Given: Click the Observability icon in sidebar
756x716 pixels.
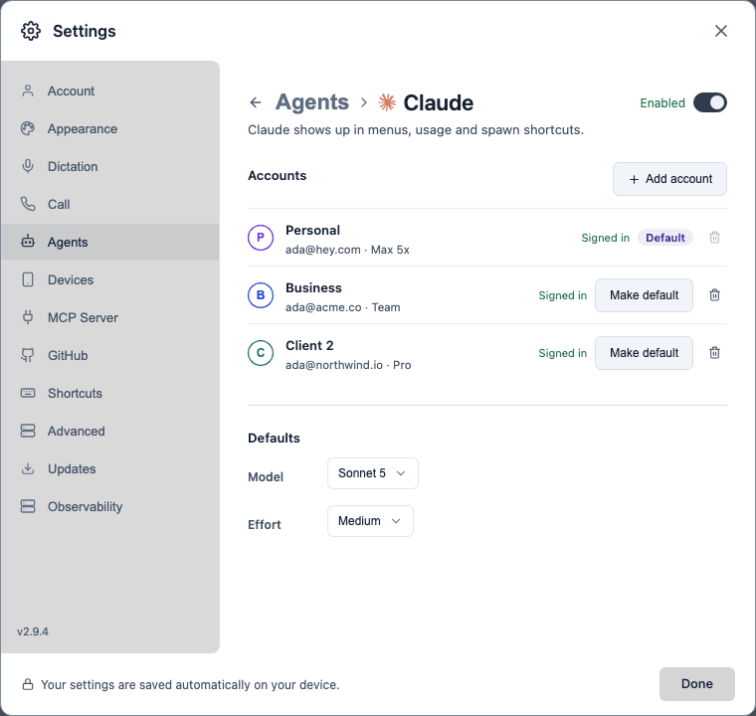Looking at the screenshot, I should pyautogui.click(x=28, y=506).
